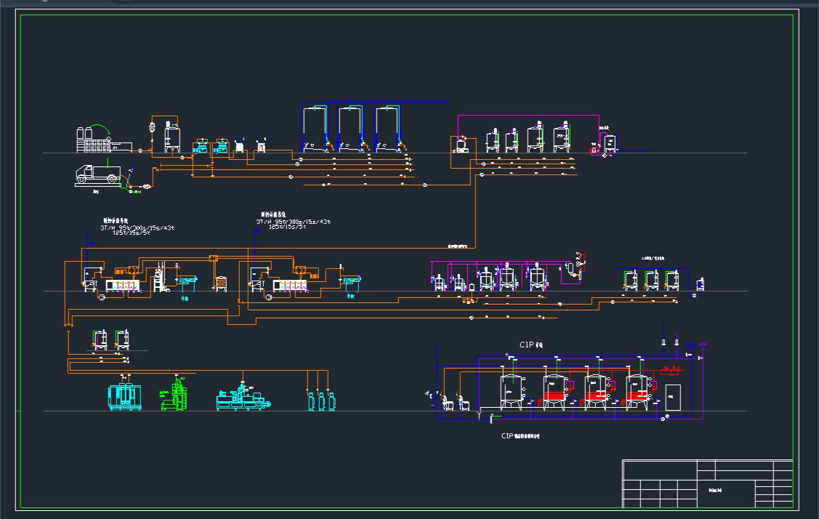Click the CIP title text label

(531, 345)
